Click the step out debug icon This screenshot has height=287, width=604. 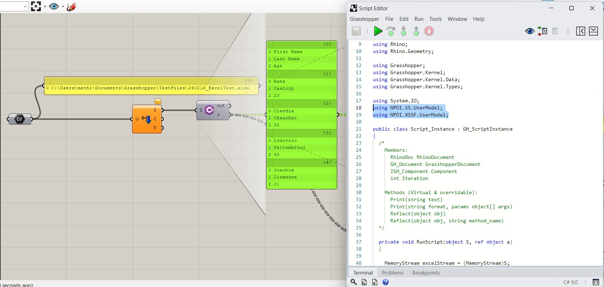(416, 31)
